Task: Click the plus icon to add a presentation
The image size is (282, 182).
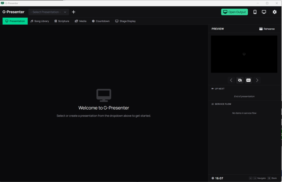Action: click(74, 12)
